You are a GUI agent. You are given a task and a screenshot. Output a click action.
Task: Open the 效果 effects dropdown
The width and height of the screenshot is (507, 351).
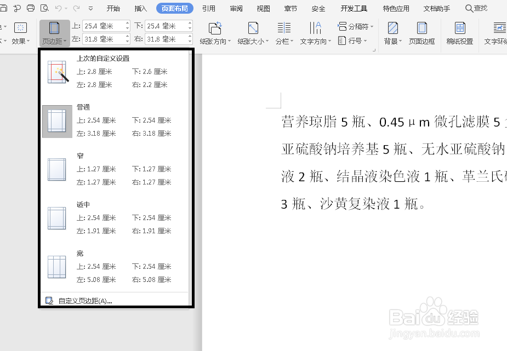pos(20,33)
